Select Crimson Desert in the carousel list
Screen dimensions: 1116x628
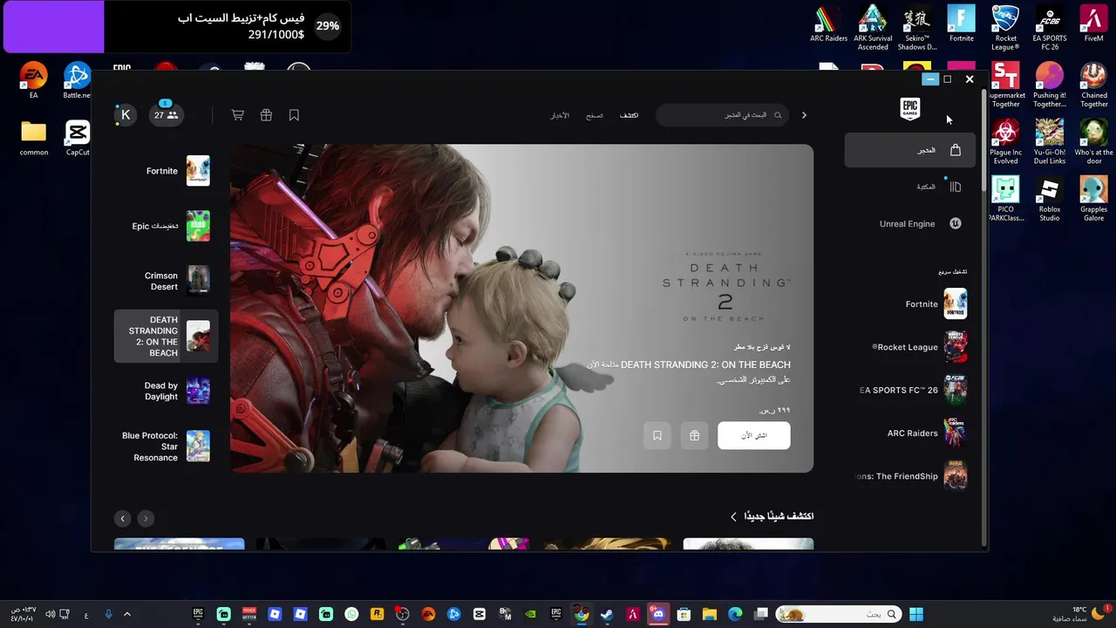(x=167, y=281)
